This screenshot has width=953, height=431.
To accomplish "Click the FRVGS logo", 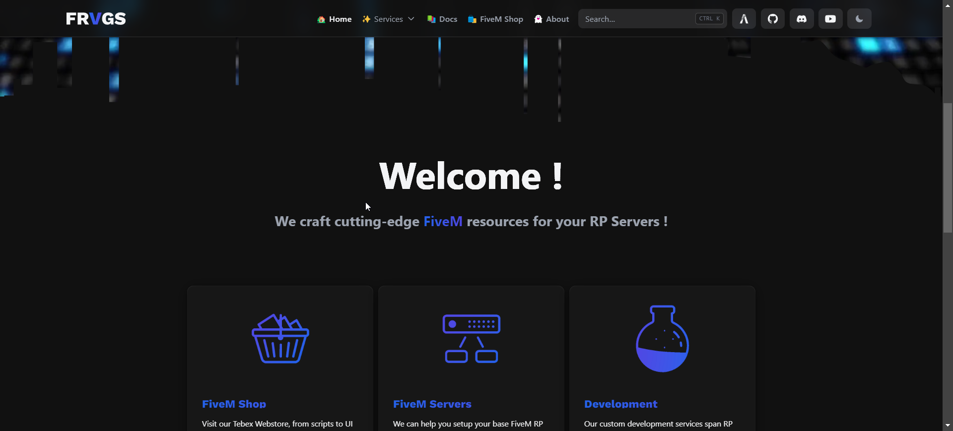I will click(x=96, y=19).
